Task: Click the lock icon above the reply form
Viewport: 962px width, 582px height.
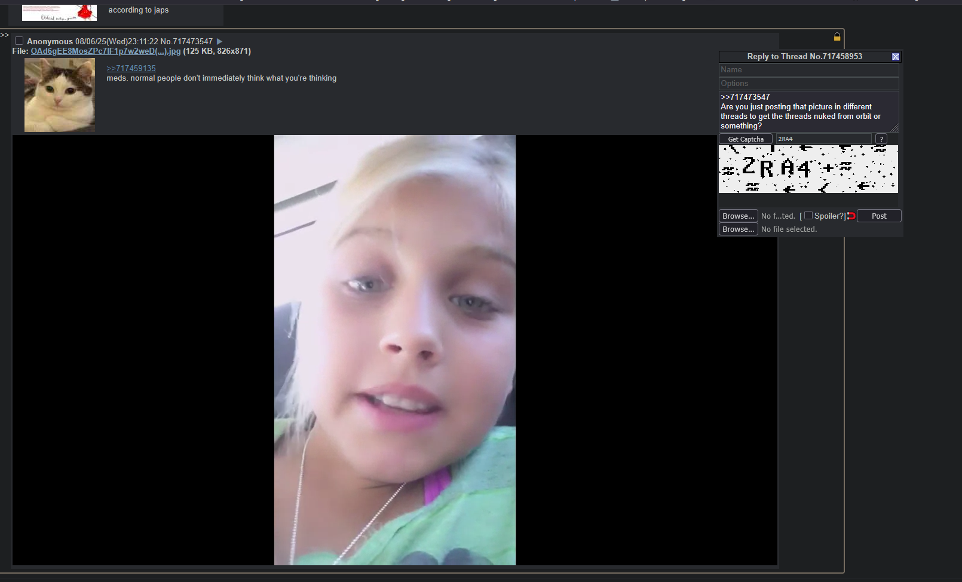Action: 837,37
